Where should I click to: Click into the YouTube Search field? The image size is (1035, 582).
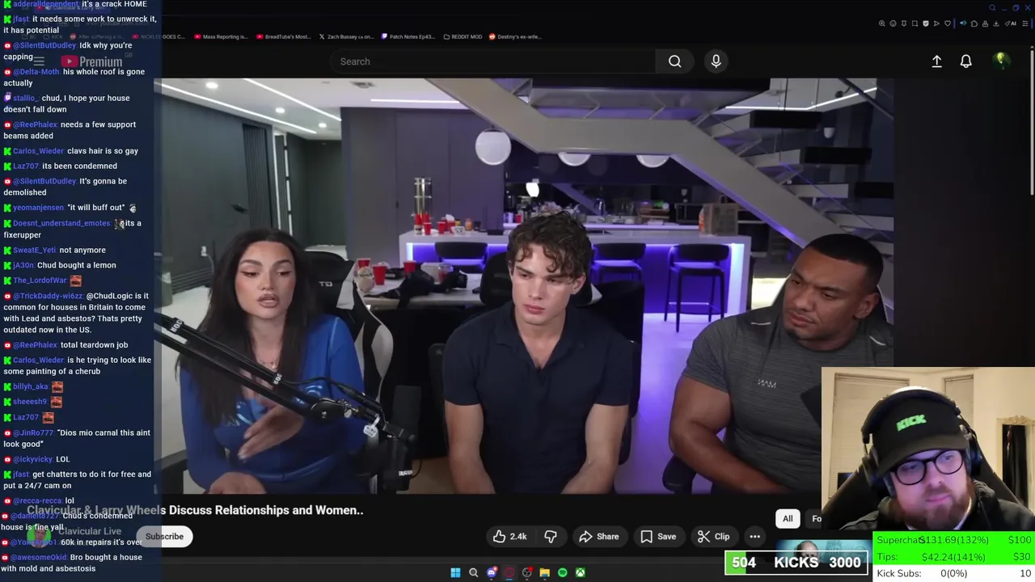point(493,61)
